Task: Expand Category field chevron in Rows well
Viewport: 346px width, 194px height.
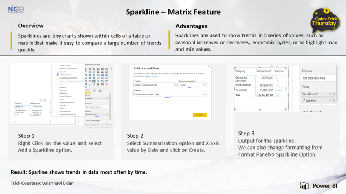Action: (105, 98)
